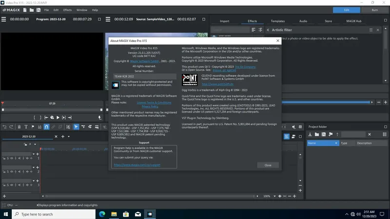Image resolution: width=390 pixels, height=219 pixels.
Task: Open the File menu
Action: click(x=46, y=10)
